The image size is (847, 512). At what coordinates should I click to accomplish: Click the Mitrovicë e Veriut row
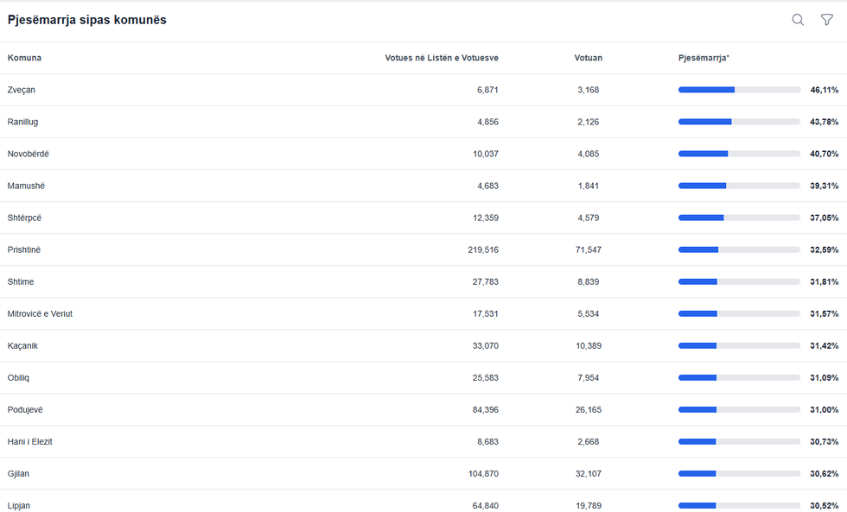tap(40, 313)
